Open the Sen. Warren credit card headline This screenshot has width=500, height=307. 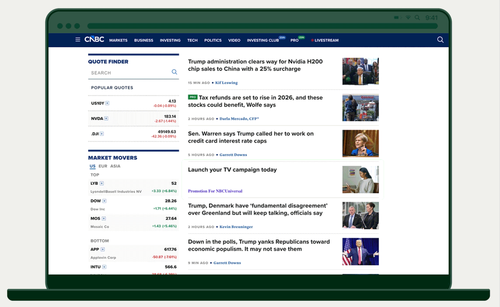click(251, 137)
